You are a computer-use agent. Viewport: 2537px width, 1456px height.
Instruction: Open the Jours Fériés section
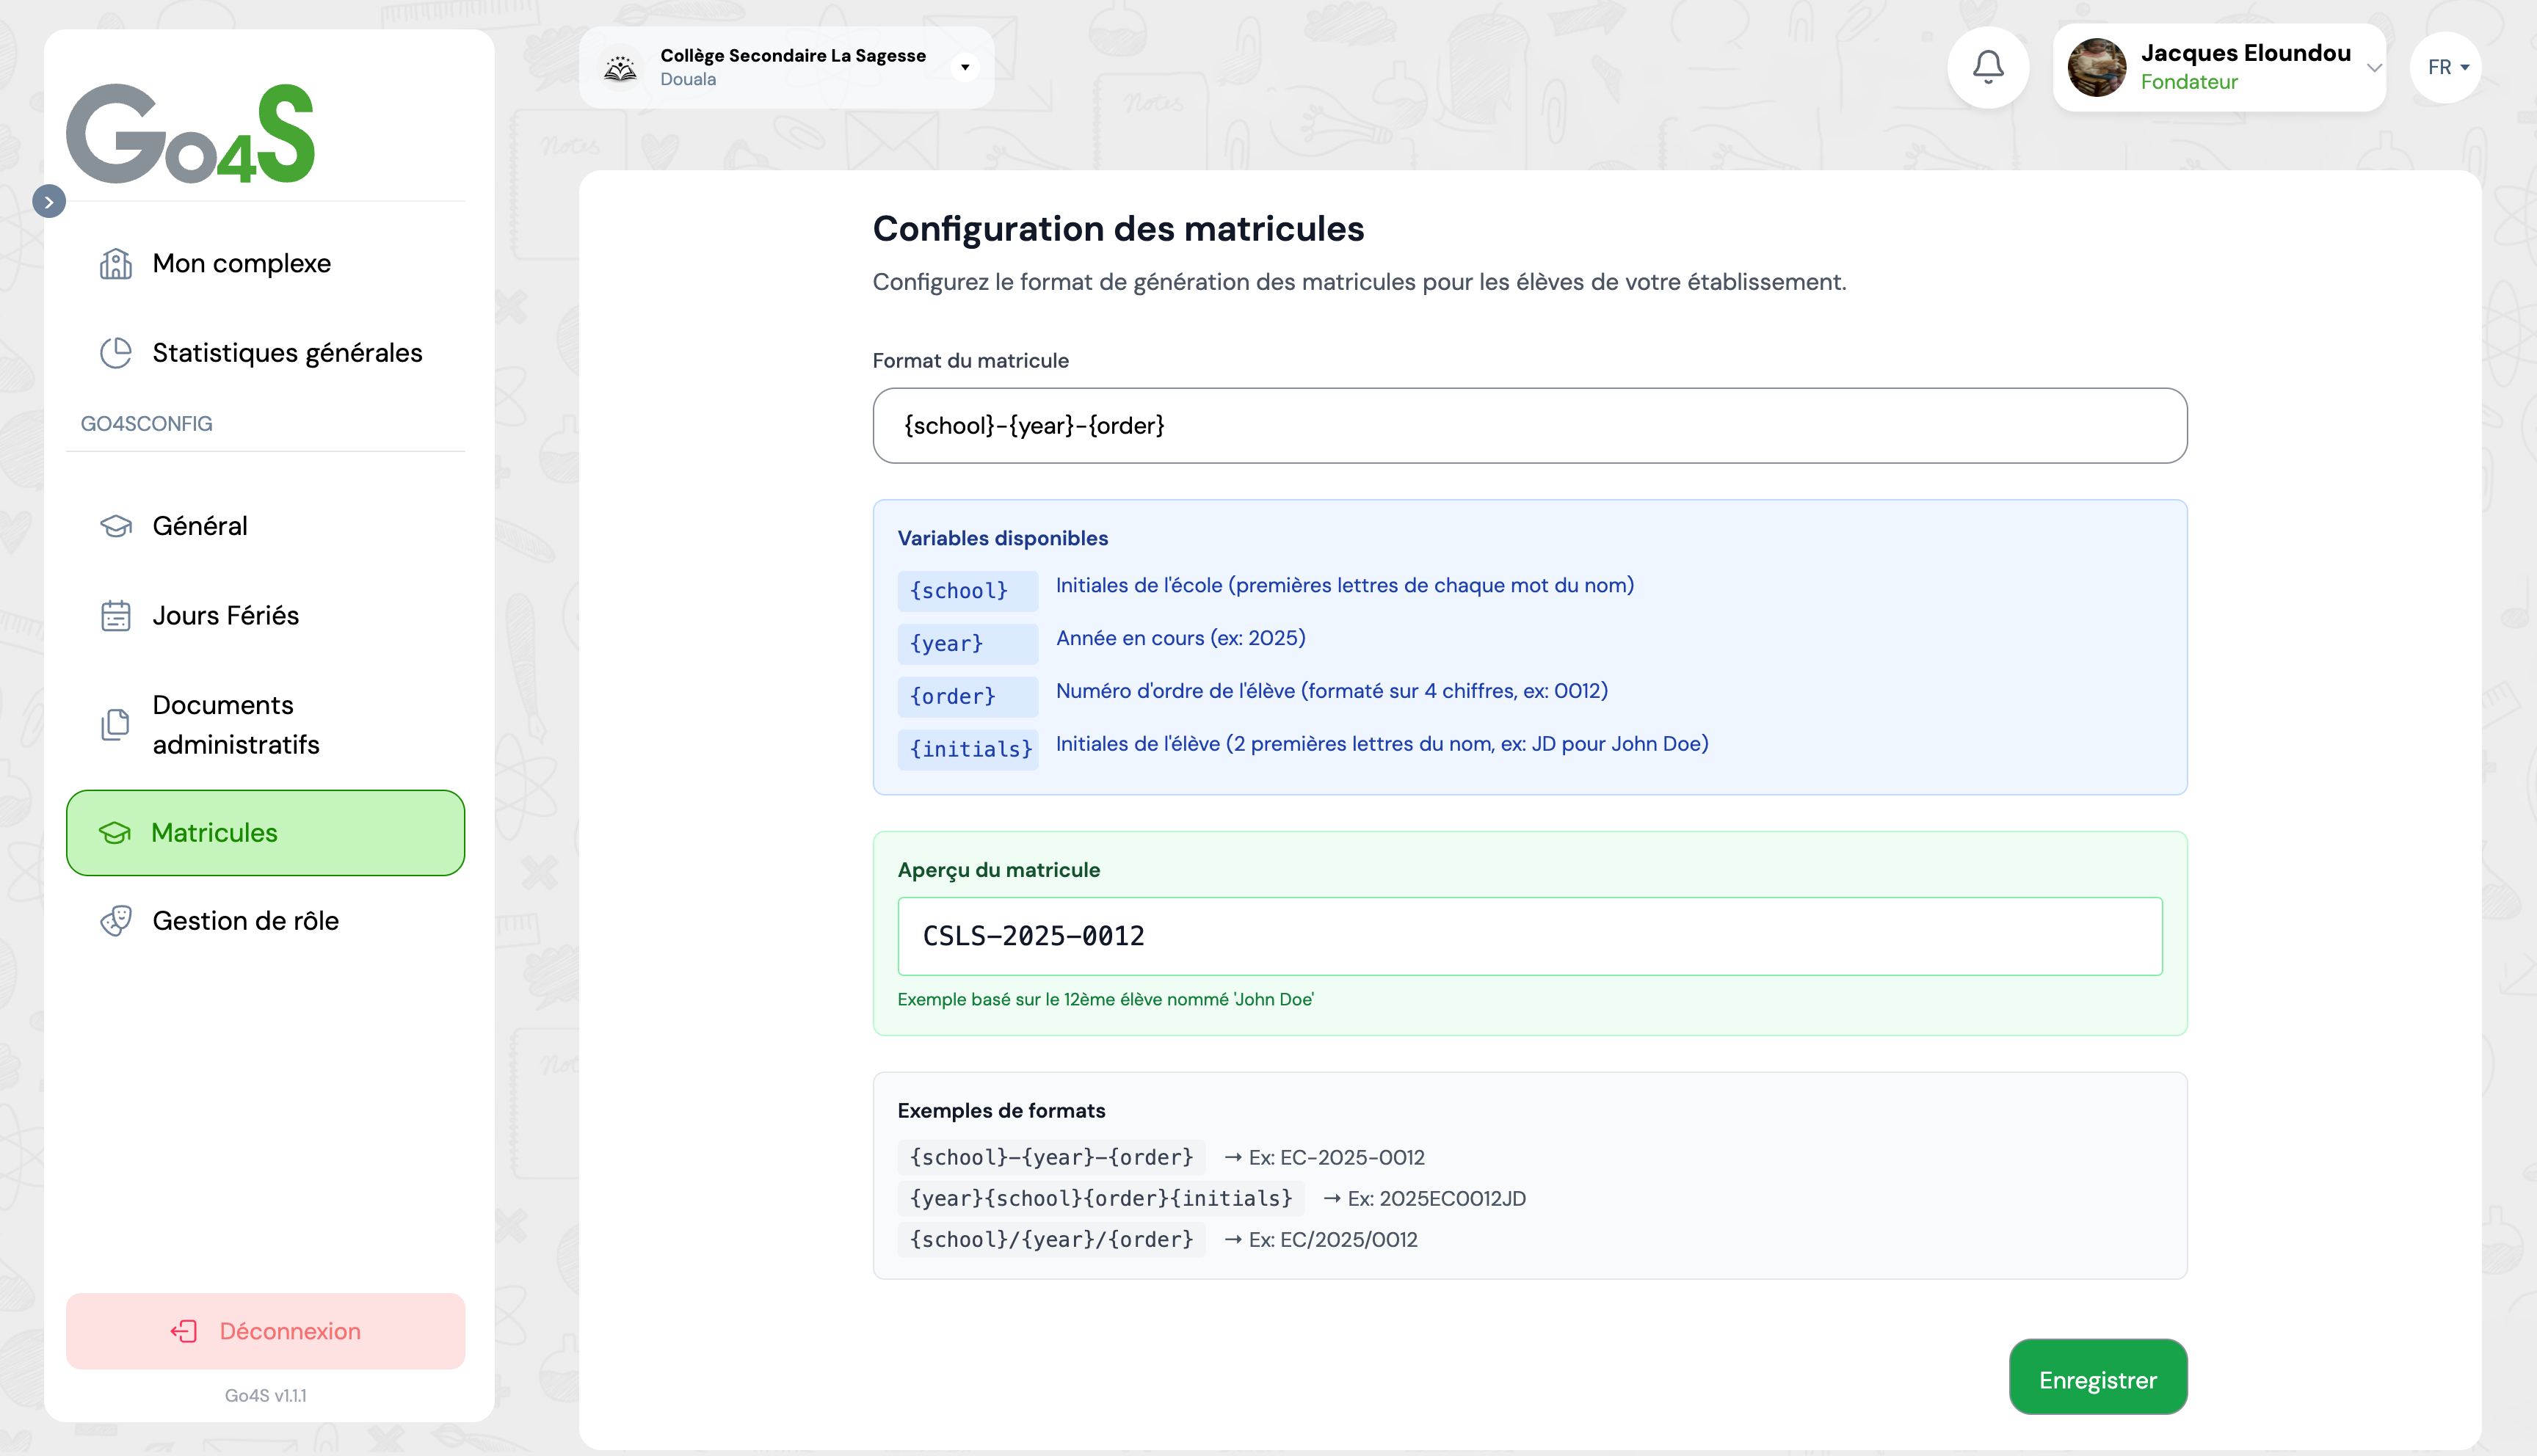tap(225, 616)
